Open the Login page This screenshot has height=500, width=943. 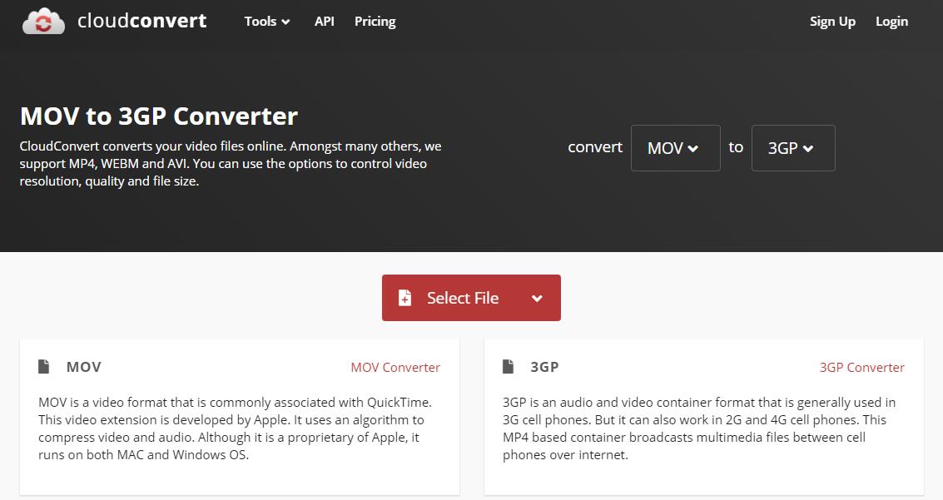(891, 22)
